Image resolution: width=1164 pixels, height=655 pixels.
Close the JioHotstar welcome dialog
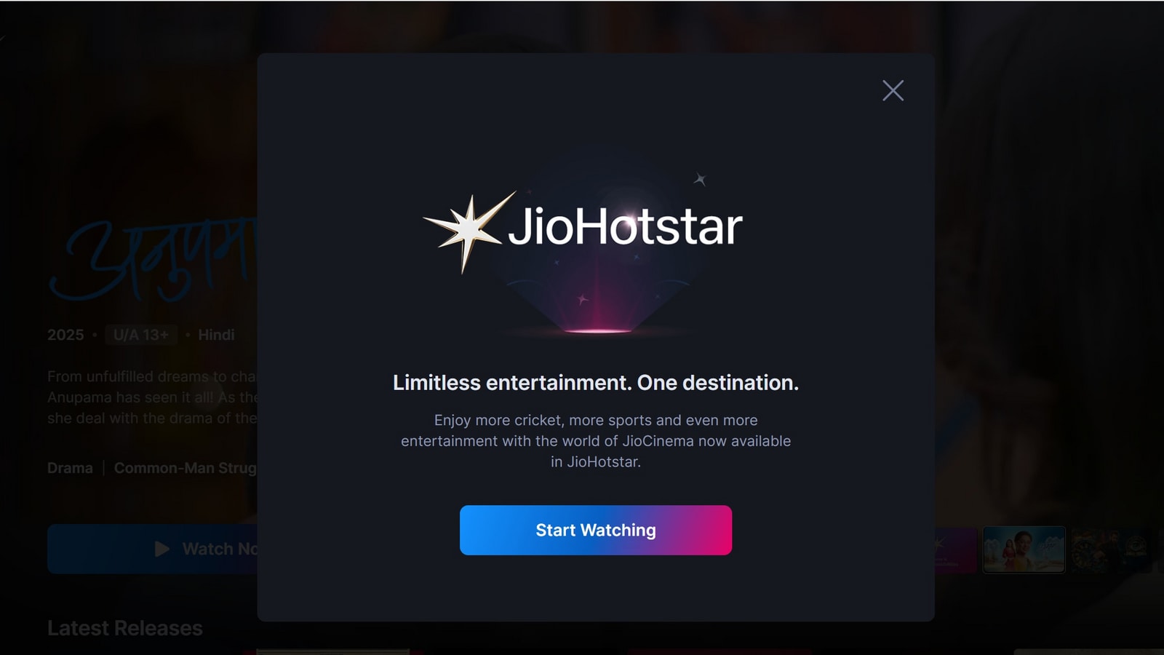[x=893, y=90]
